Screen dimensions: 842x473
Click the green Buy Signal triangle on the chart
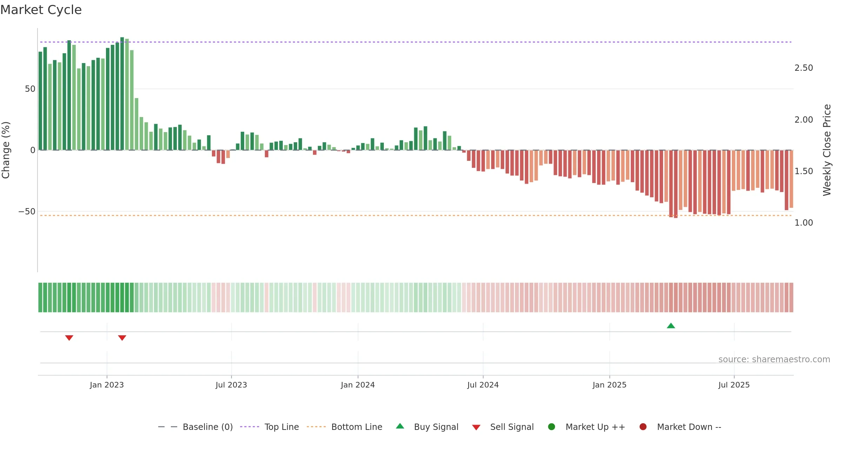point(671,326)
